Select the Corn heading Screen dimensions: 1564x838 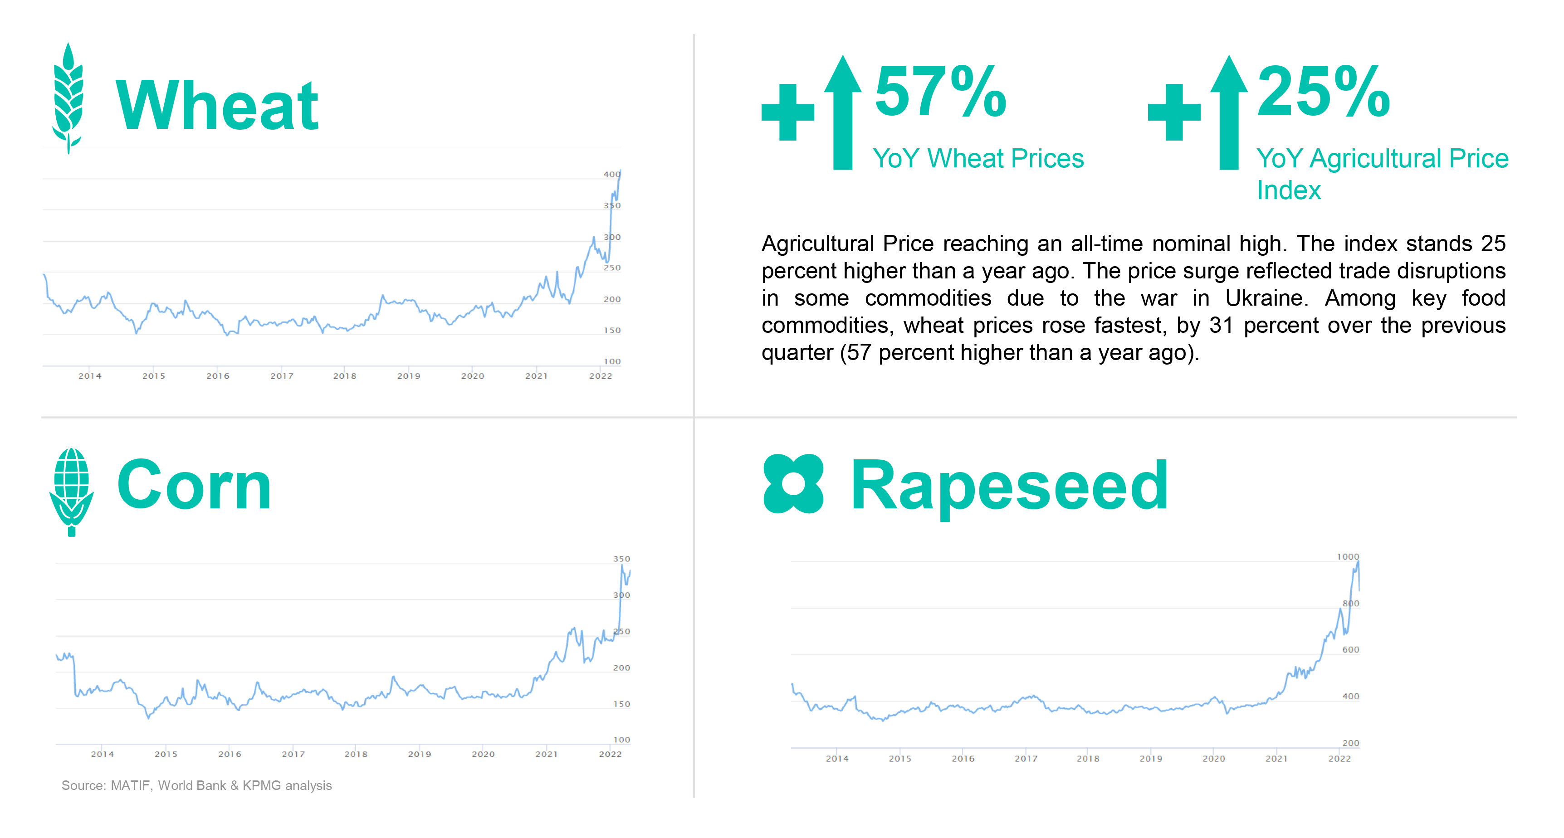(x=194, y=485)
